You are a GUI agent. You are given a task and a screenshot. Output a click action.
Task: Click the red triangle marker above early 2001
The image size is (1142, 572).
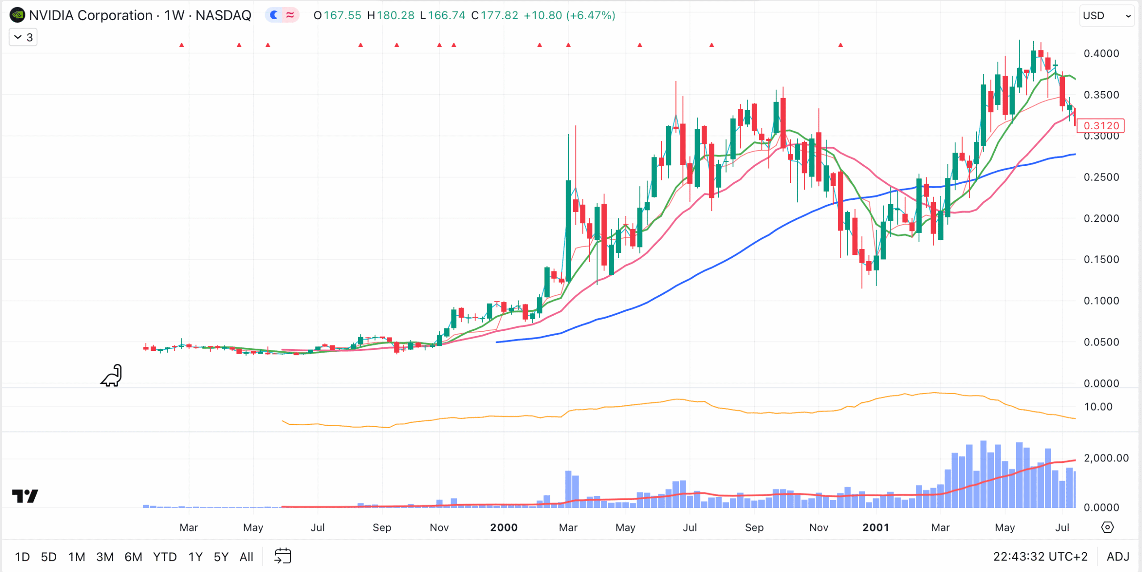(840, 45)
